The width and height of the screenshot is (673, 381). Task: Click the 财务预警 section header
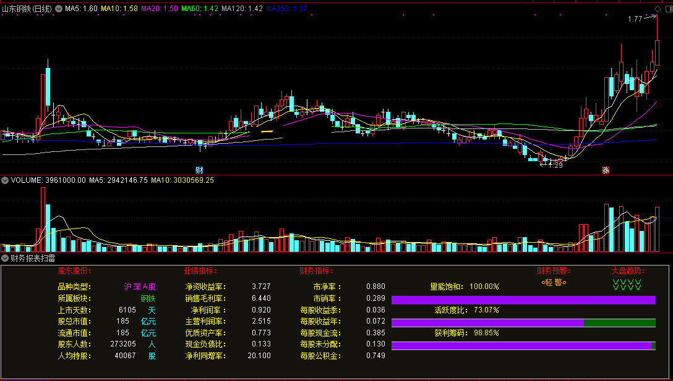click(x=554, y=271)
